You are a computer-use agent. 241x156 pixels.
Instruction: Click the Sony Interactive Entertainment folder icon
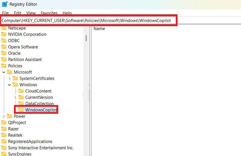click(x=4, y=148)
